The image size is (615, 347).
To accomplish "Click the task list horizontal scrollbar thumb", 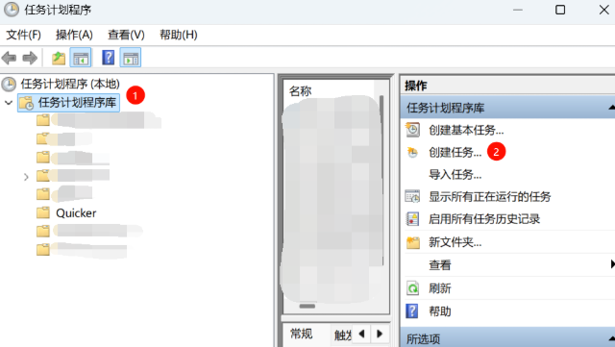I will point(307,306).
